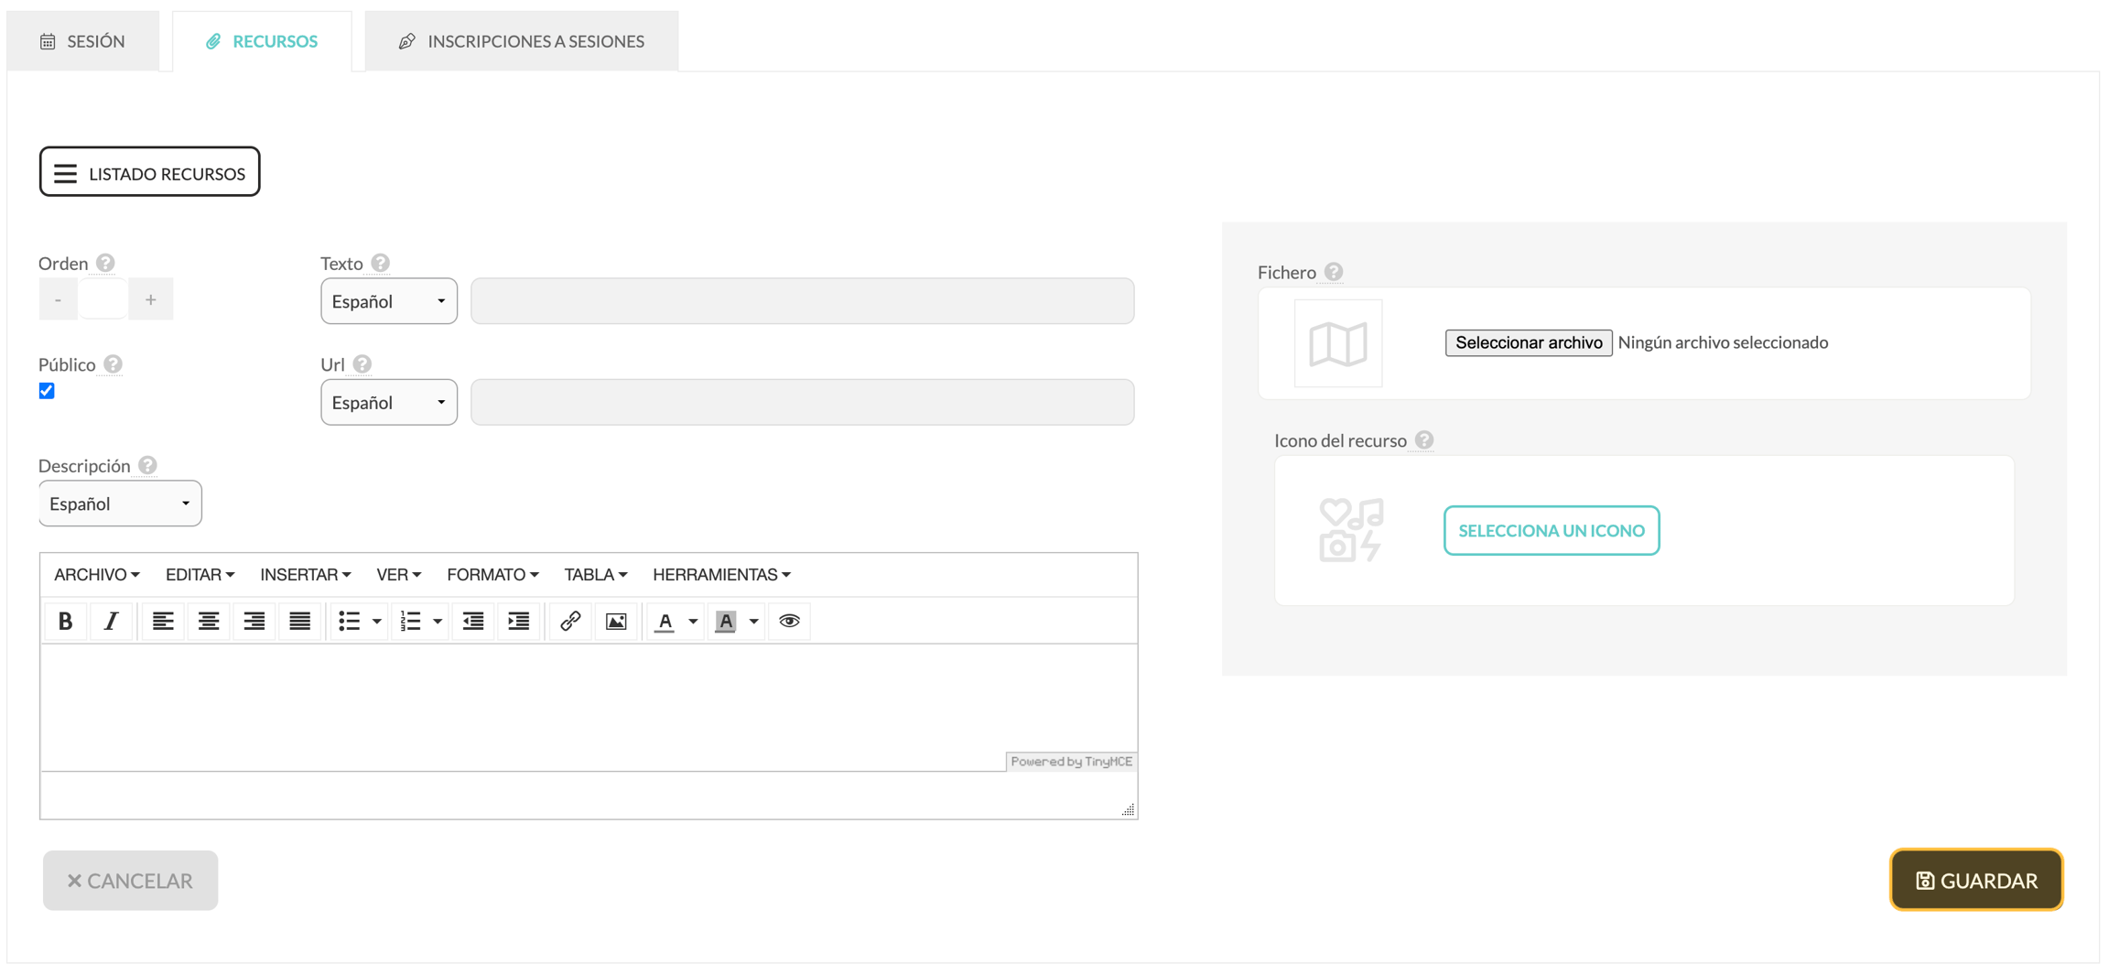Uncheck the Público checkbox

tap(47, 391)
